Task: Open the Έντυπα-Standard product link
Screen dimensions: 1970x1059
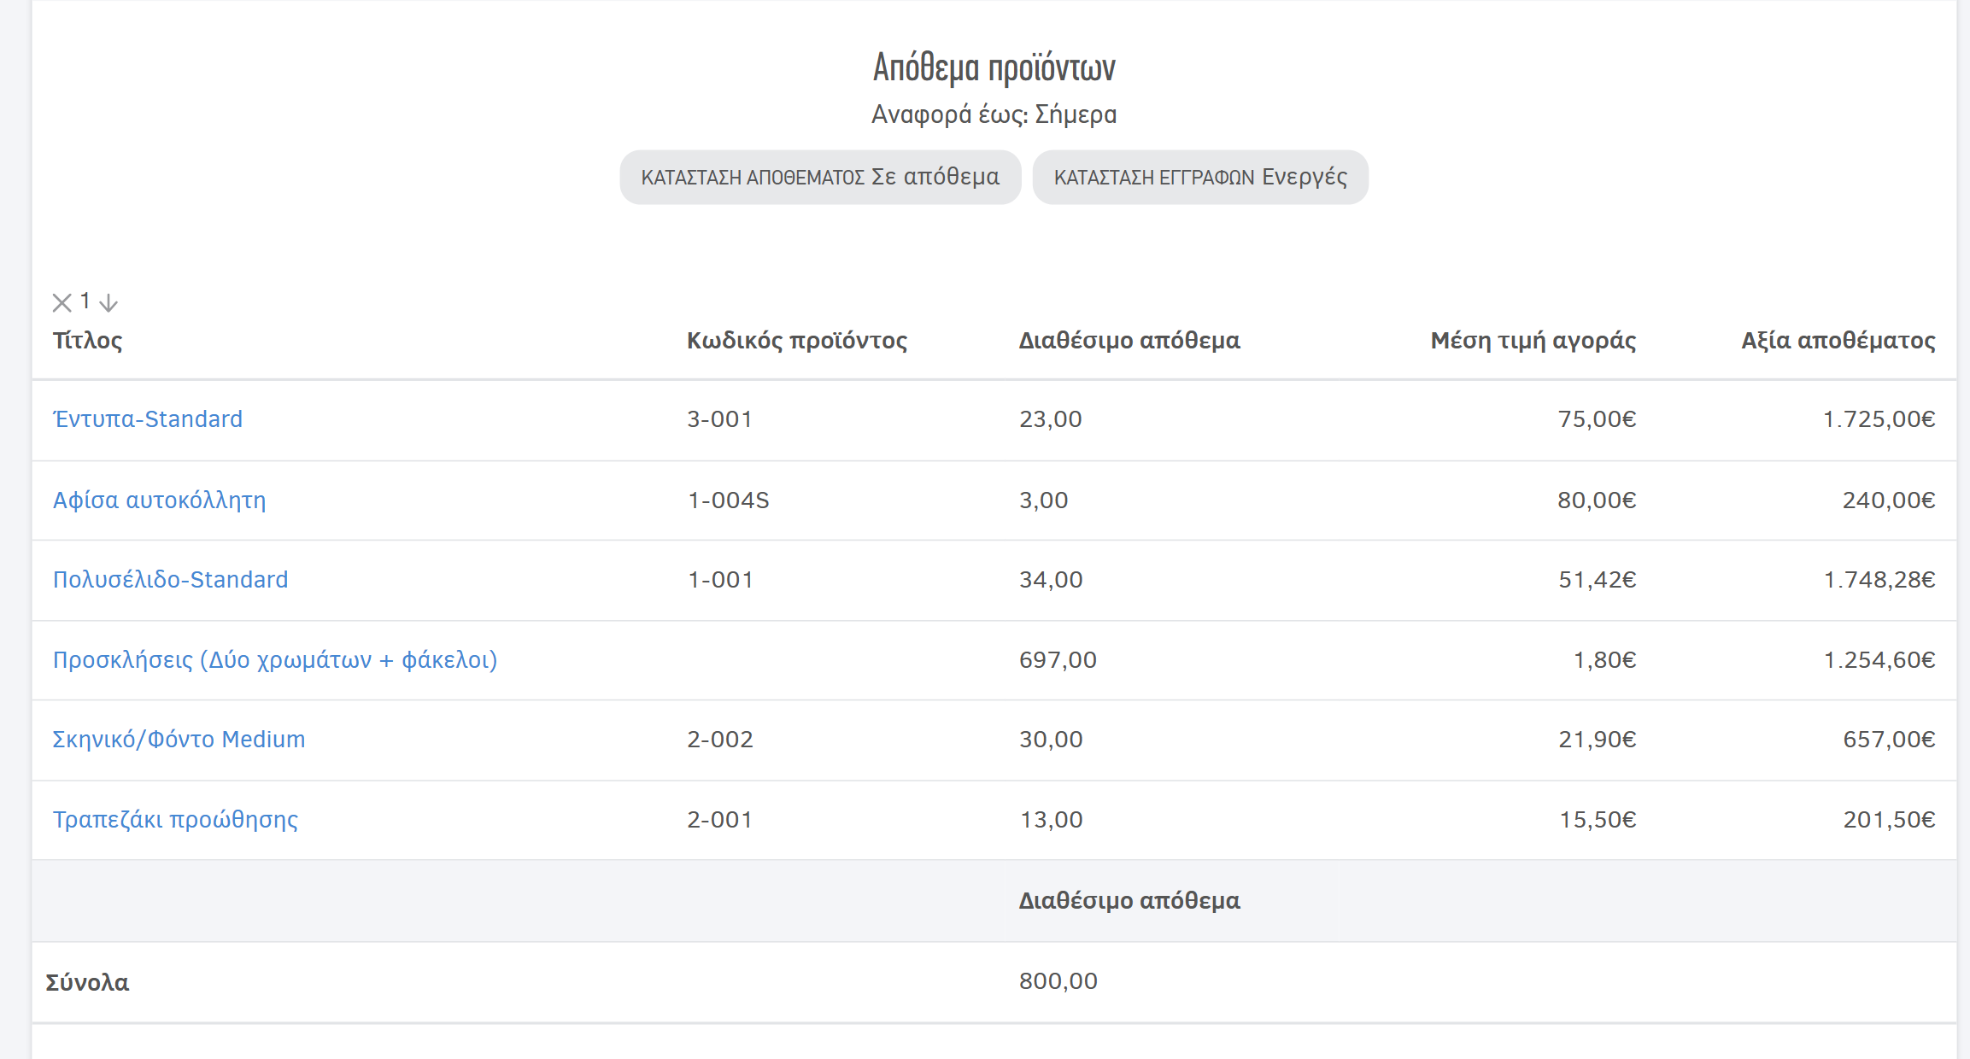Action: [148, 419]
